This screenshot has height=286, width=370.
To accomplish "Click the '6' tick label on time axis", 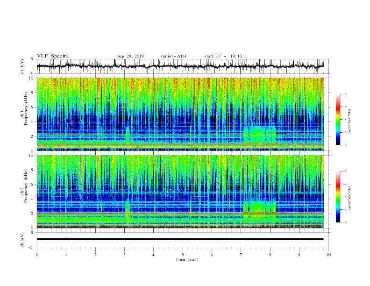I will point(212,255).
